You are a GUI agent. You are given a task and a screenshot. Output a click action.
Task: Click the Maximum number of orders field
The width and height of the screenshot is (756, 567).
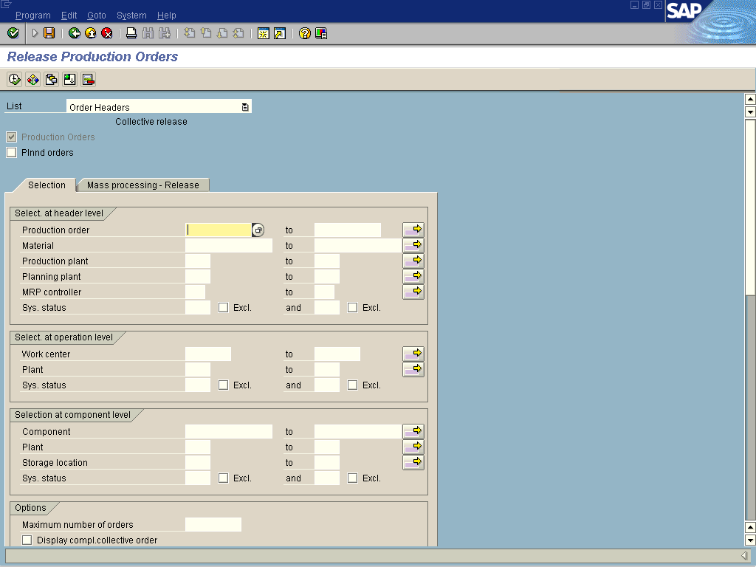(x=213, y=524)
